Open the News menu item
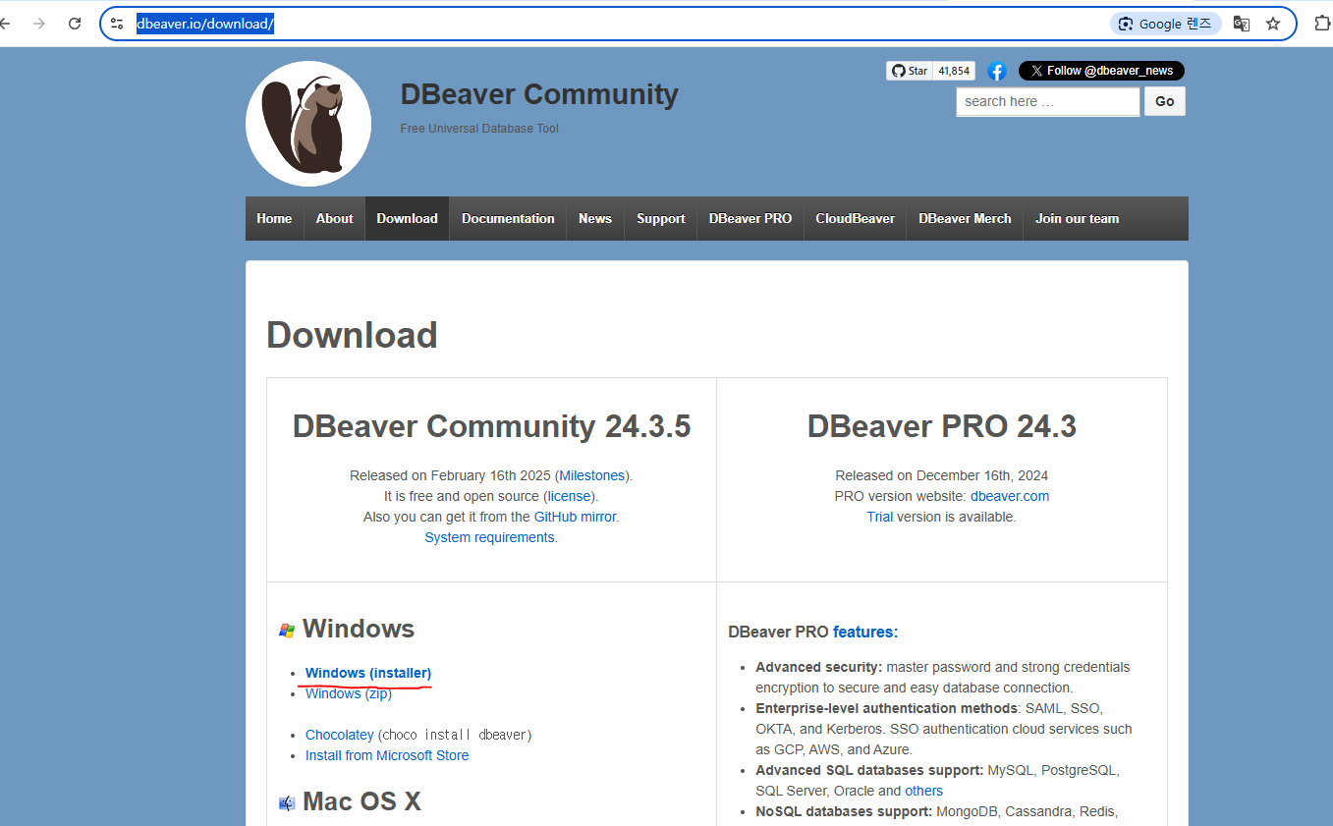The height and width of the screenshot is (826, 1333). [x=595, y=218]
